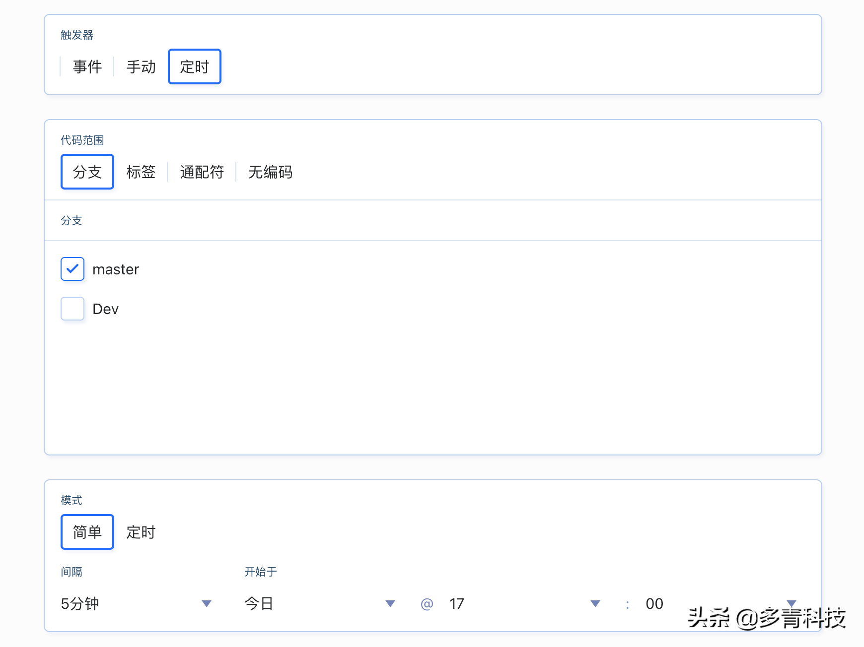This screenshot has height=647, width=864.
Task: Toggle the master branch selection off
Action: pos(72,268)
